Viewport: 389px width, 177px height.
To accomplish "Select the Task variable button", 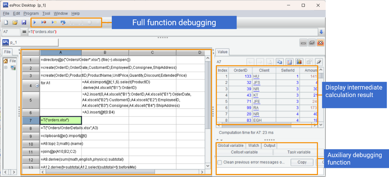I will click(x=299, y=152).
